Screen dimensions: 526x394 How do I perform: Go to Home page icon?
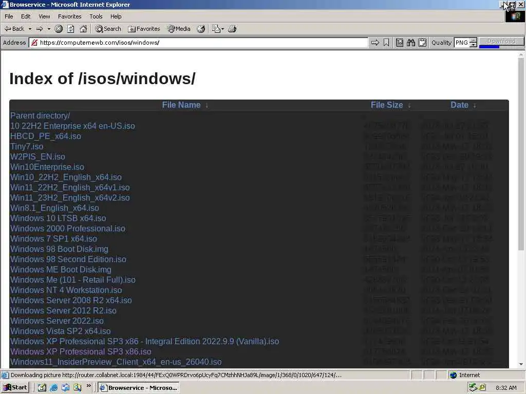click(83, 29)
